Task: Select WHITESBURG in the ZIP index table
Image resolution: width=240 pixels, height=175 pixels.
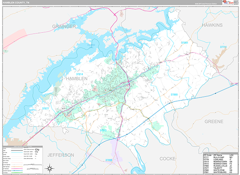Action: point(220,172)
